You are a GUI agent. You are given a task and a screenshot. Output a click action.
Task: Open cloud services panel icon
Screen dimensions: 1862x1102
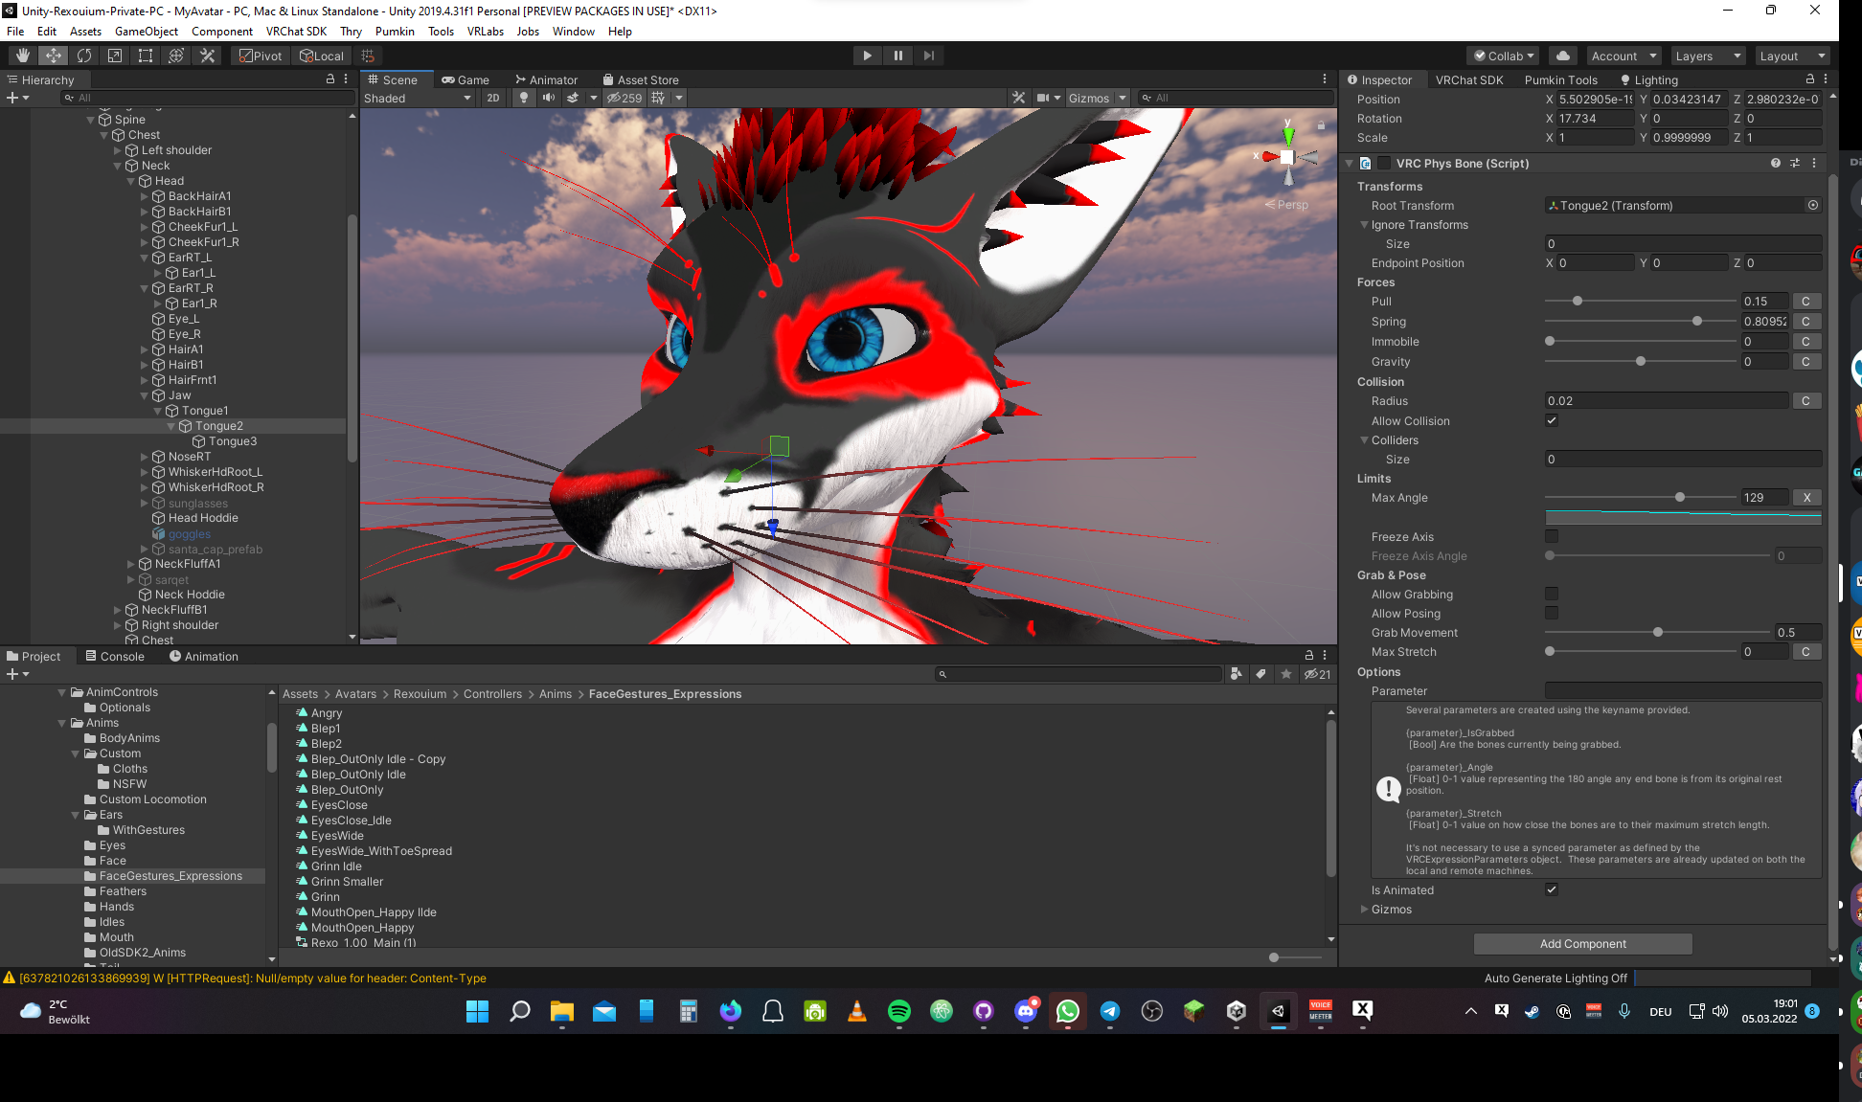pyautogui.click(x=1563, y=56)
